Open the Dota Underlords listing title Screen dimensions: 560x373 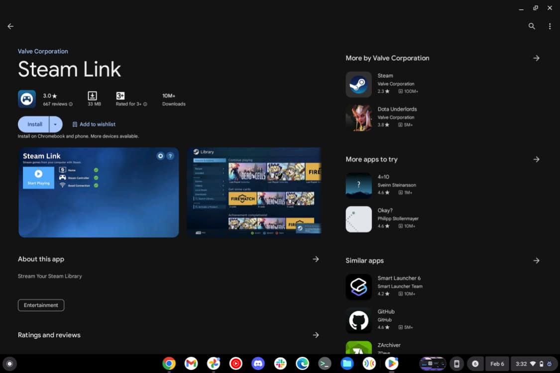click(x=397, y=109)
